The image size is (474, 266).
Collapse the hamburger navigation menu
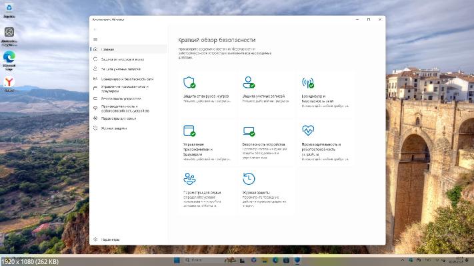[95, 39]
